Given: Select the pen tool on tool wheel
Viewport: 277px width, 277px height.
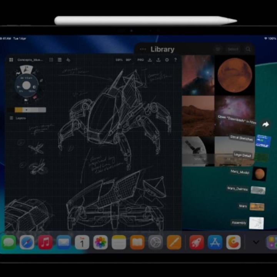Looking at the screenshot, I should (x=26, y=70).
